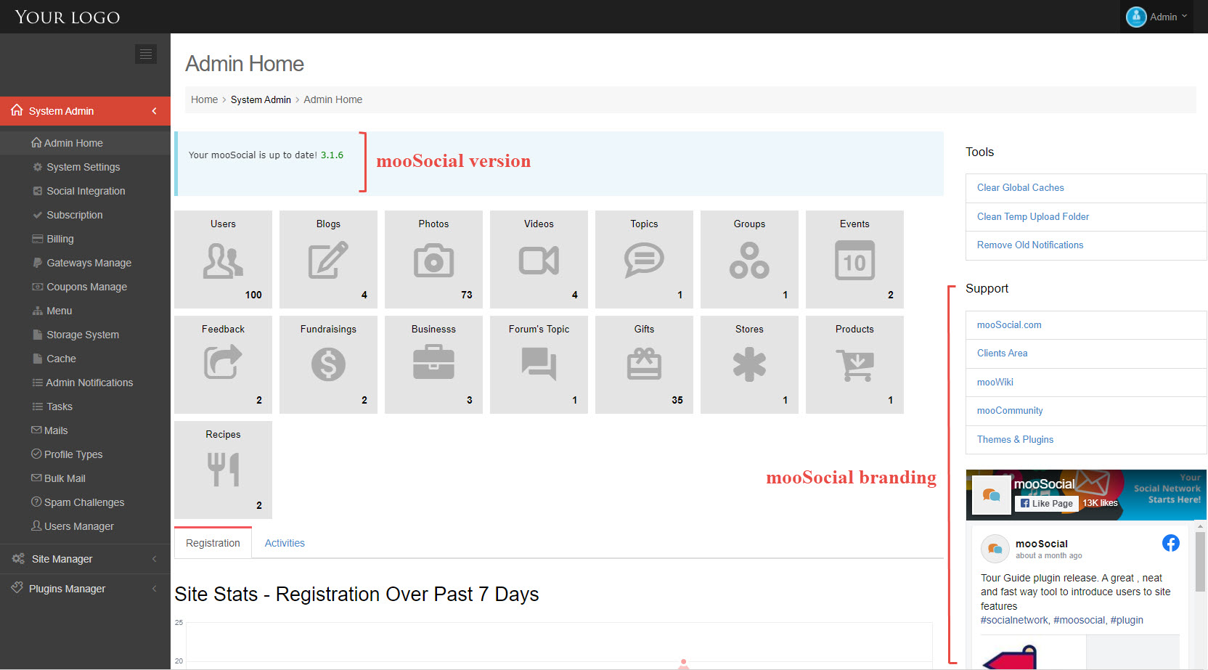This screenshot has width=1208, height=670.
Task: Open the Admin account dropdown arrow
Action: (x=1185, y=16)
